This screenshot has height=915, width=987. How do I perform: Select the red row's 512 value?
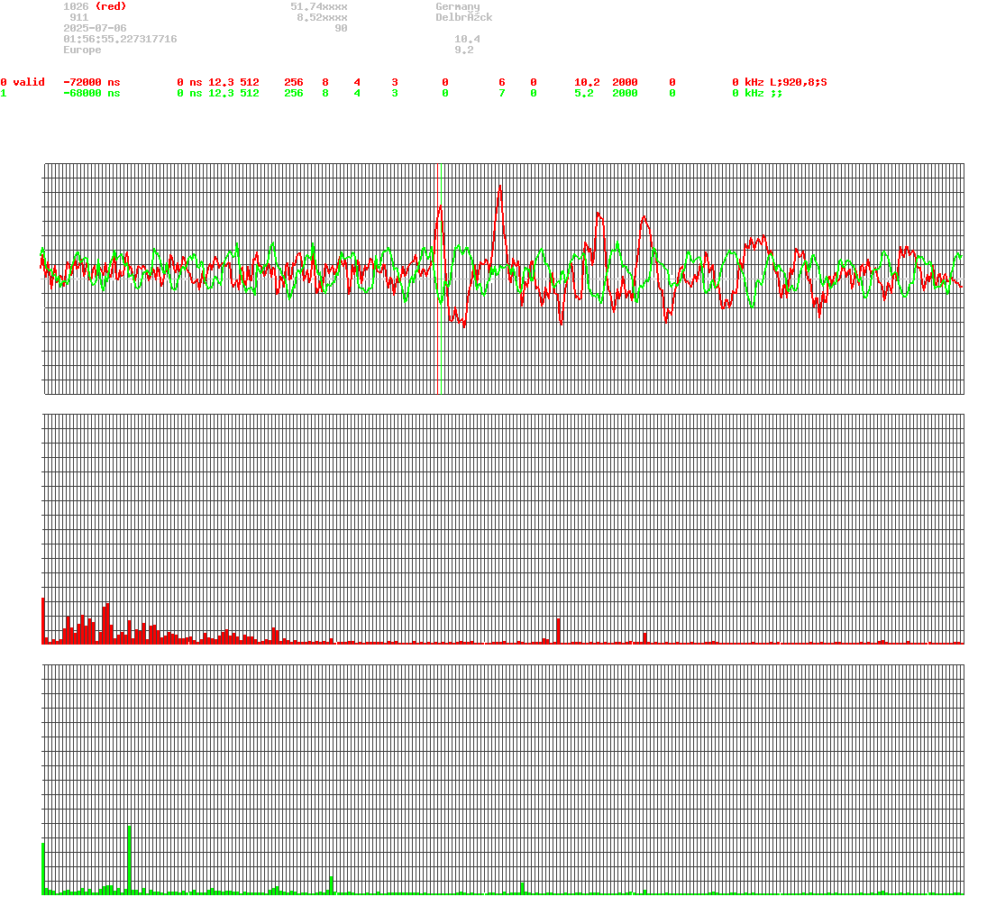pyautogui.click(x=250, y=83)
